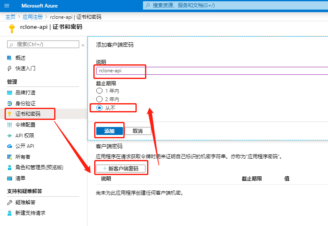Open 所有者 sidebar item

tap(23, 157)
